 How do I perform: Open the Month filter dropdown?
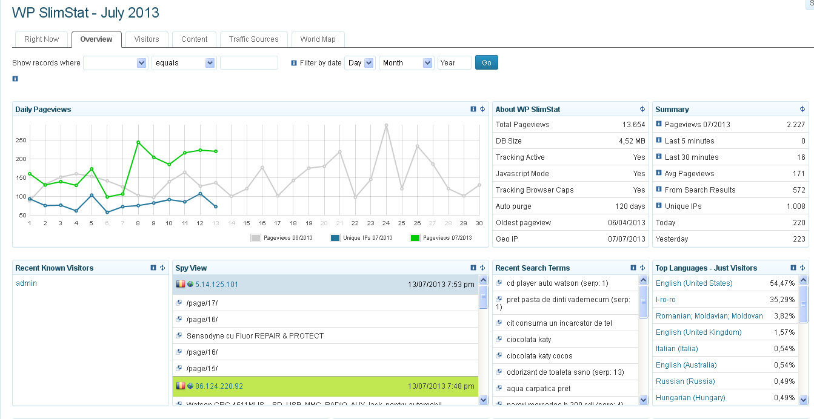(406, 63)
